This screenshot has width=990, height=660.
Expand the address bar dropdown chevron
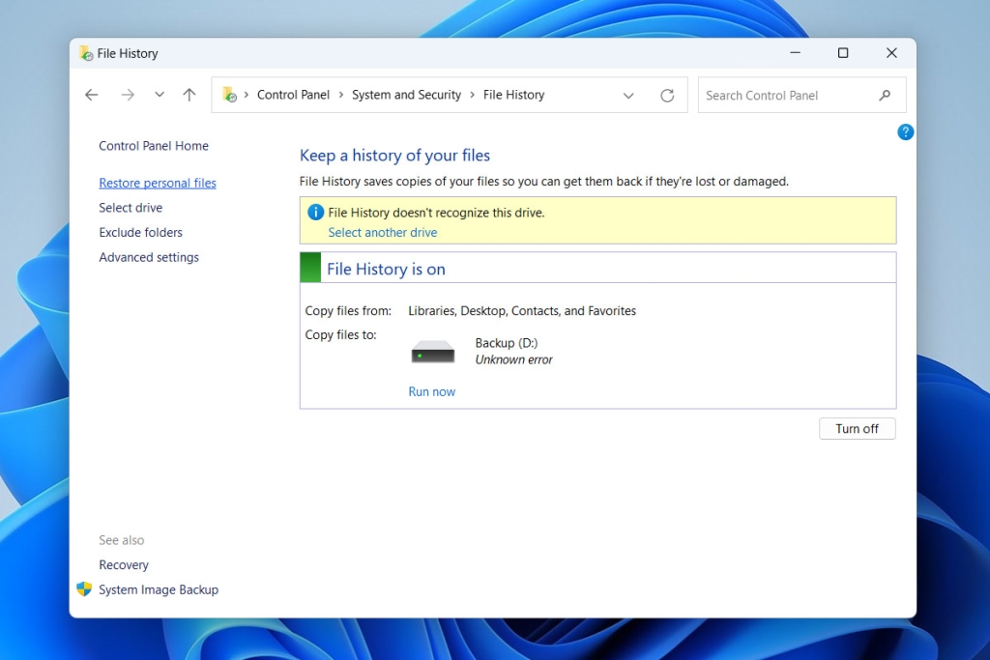click(x=628, y=96)
